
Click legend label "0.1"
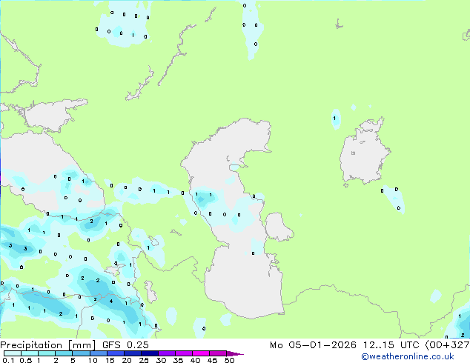pos(8,360)
